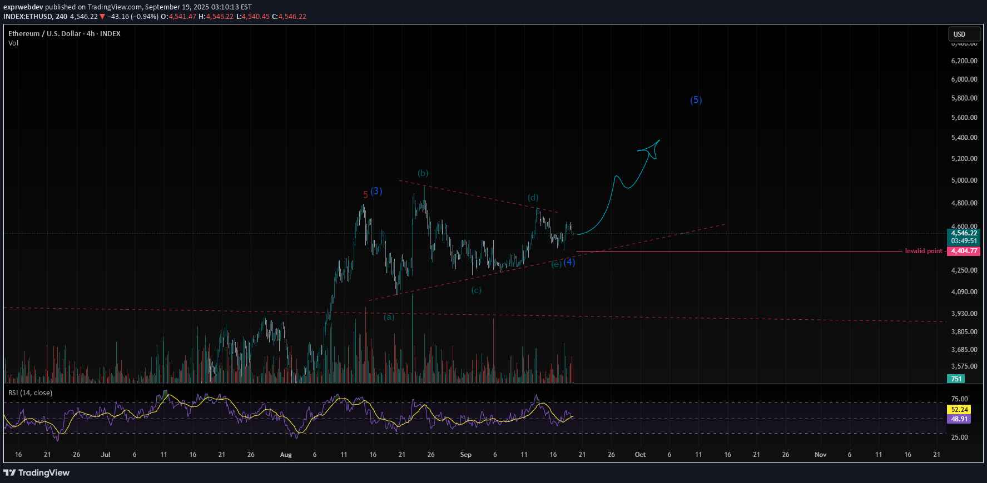
Task: Click the Oct label on time axis
Action: tap(640, 455)
